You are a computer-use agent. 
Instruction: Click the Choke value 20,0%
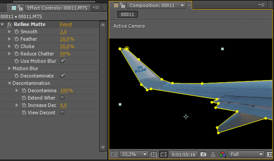[x=67, y=46]
